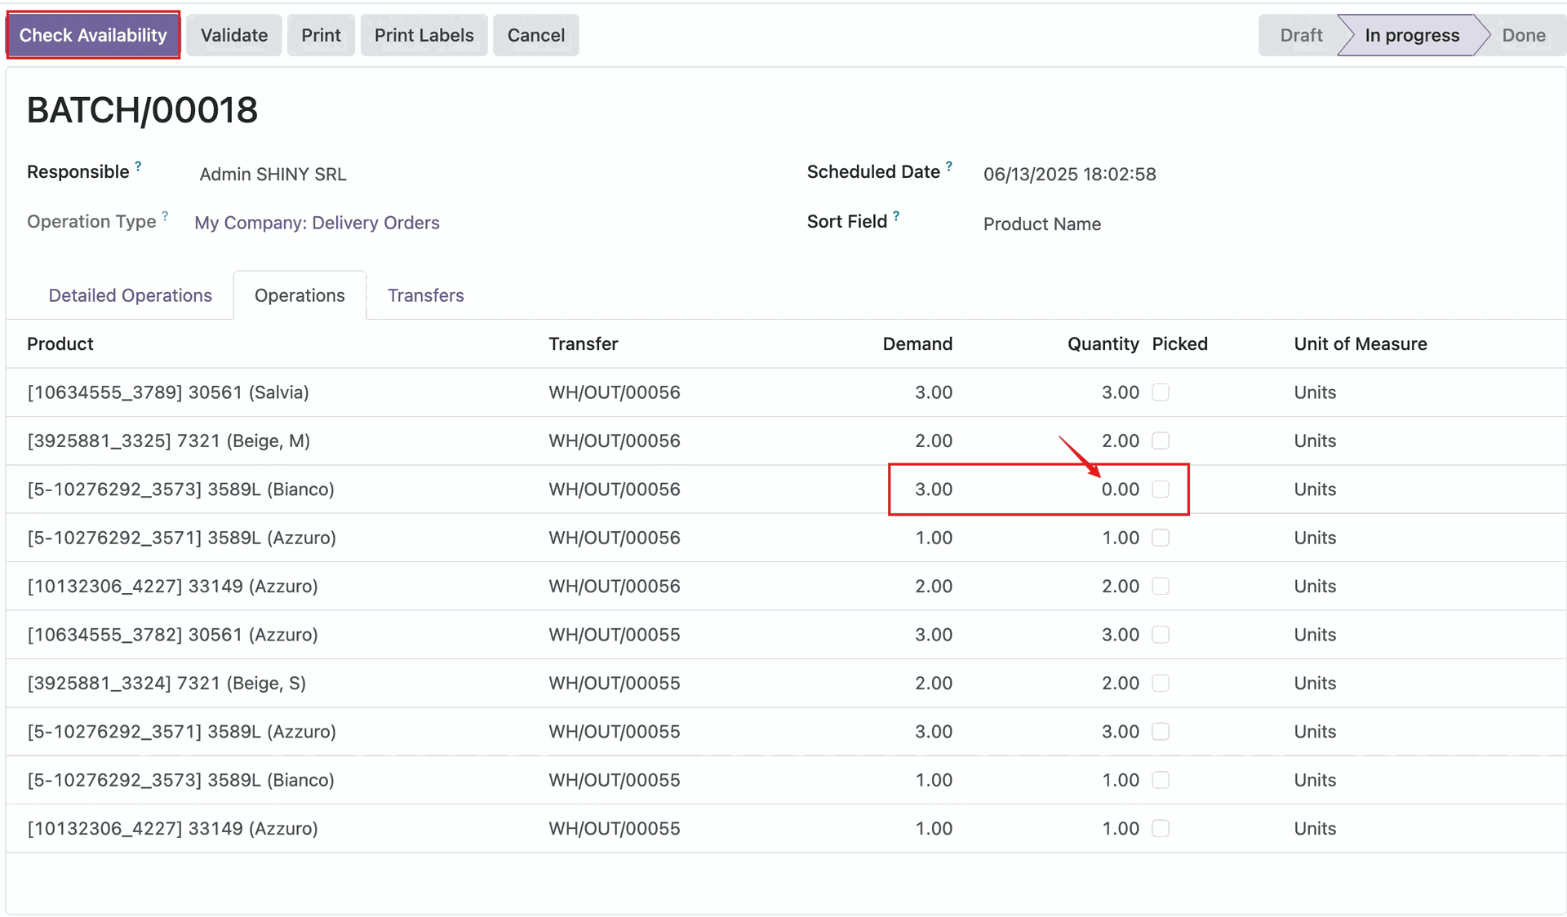Tick Picked checkbox for 3589L (Bianco) WH/OUT/00056
Image resolution: width=1567 pixels, height=917 pixels.
[1160, 490]
